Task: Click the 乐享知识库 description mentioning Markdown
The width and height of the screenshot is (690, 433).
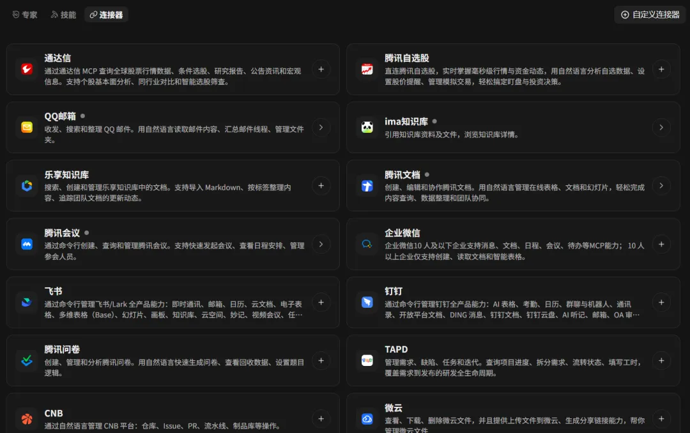Action: [x=167, y=193]
